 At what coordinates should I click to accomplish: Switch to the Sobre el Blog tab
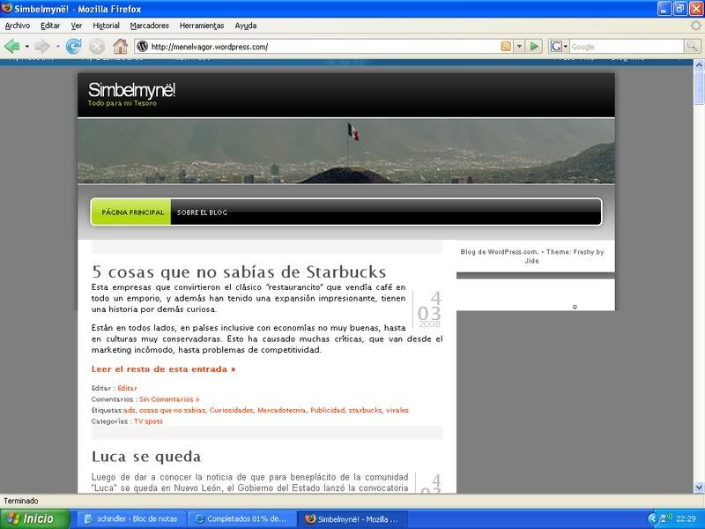pos(202,212)
